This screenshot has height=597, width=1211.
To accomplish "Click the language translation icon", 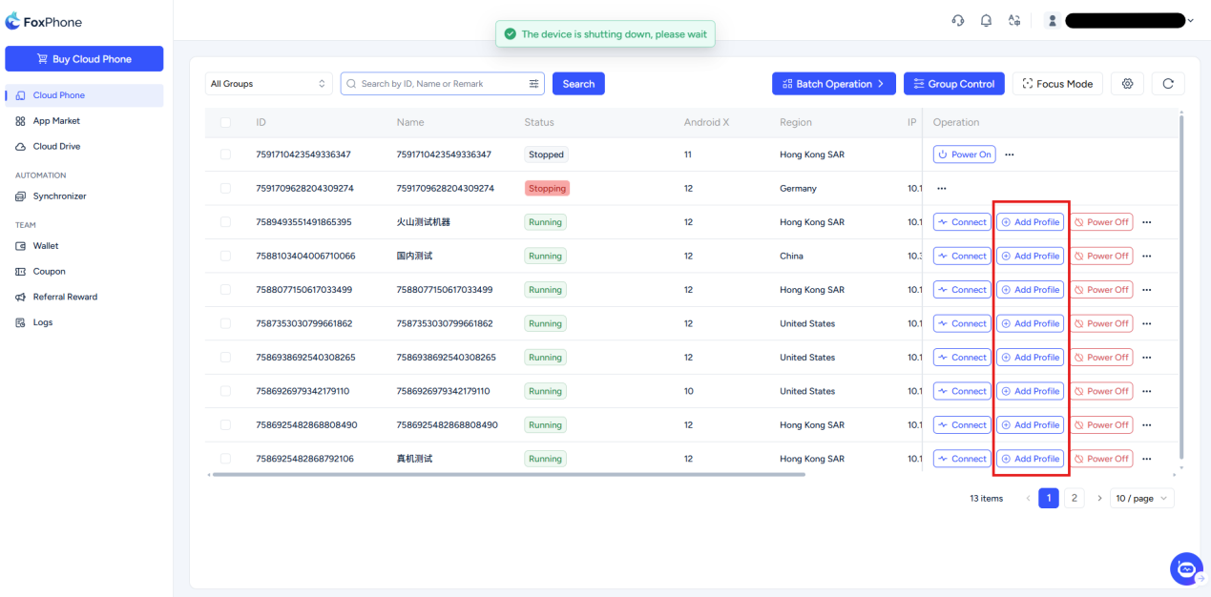I will pos(1014,21).
